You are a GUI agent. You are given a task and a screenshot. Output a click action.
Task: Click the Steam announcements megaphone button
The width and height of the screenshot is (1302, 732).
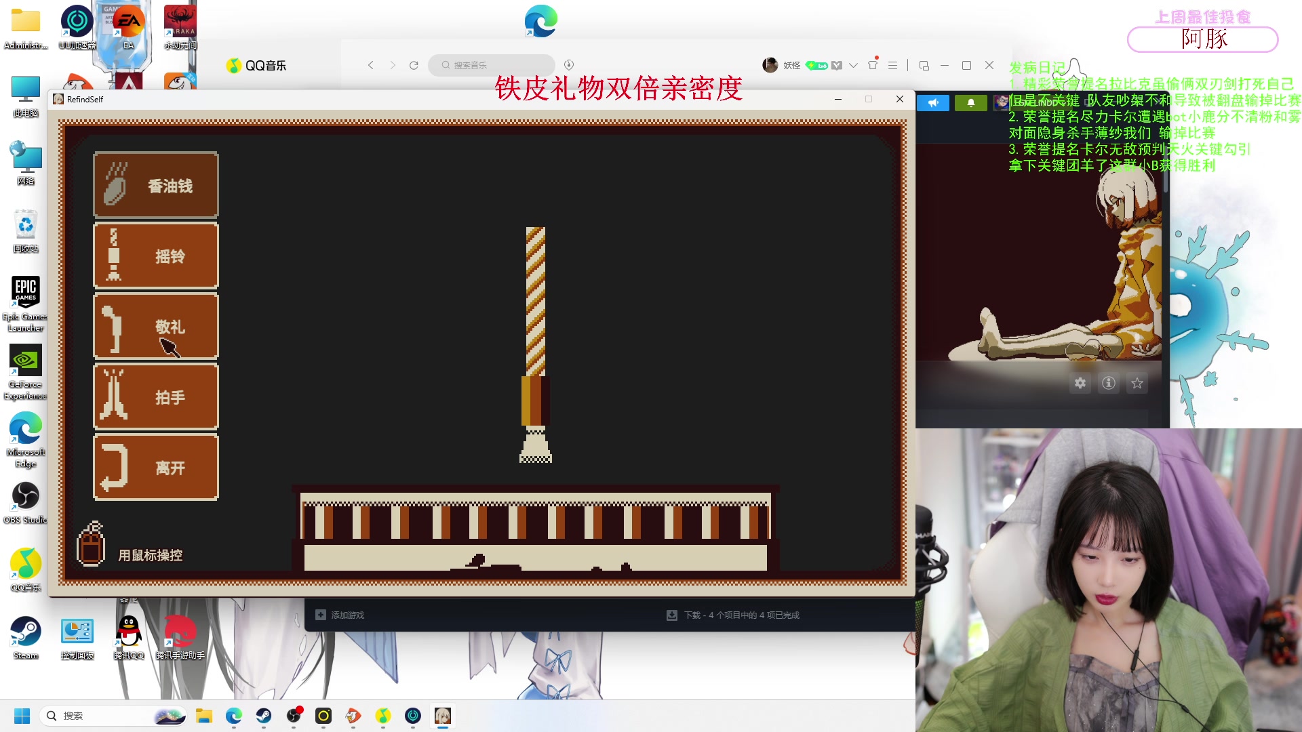pyautogui.click(x=933, y=103)
